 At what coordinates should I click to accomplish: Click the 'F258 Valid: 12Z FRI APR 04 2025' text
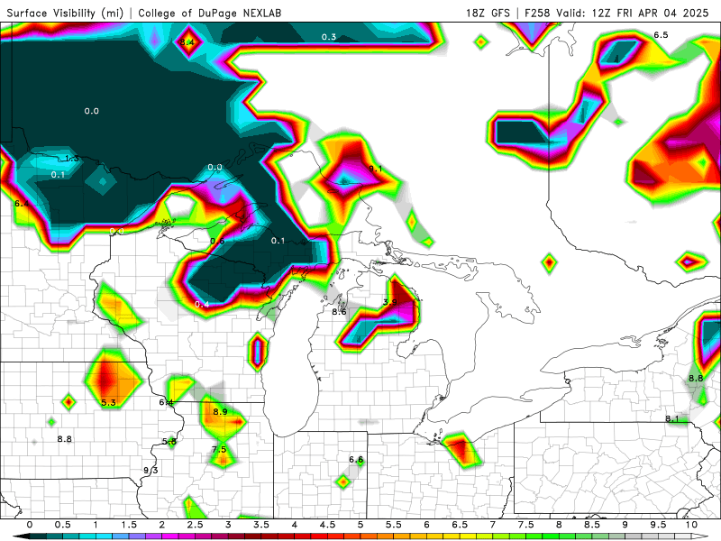[x=616, y=13]
